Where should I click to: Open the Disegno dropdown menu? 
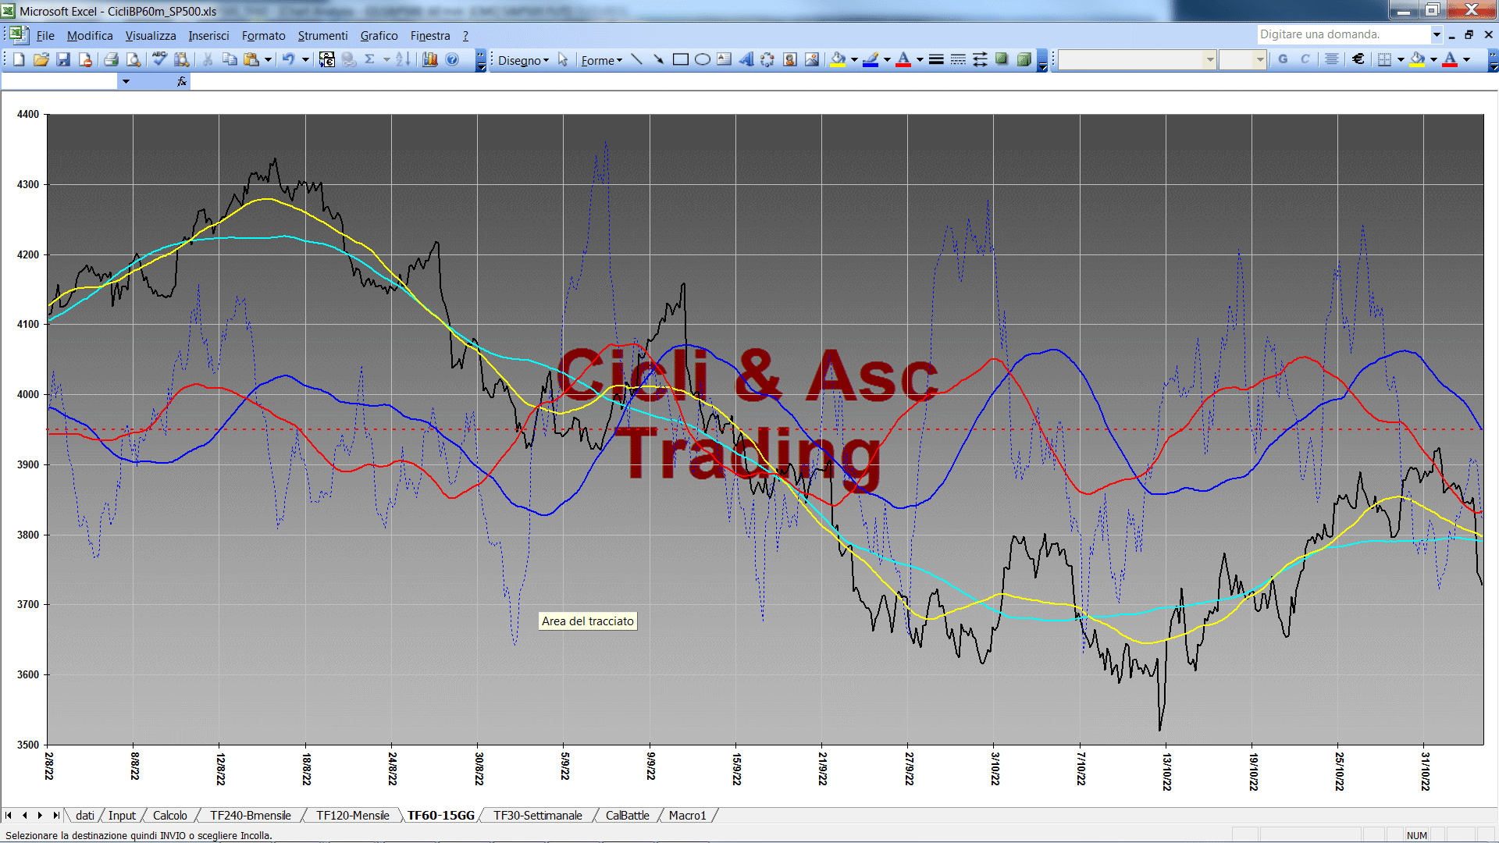pos(523,60)
